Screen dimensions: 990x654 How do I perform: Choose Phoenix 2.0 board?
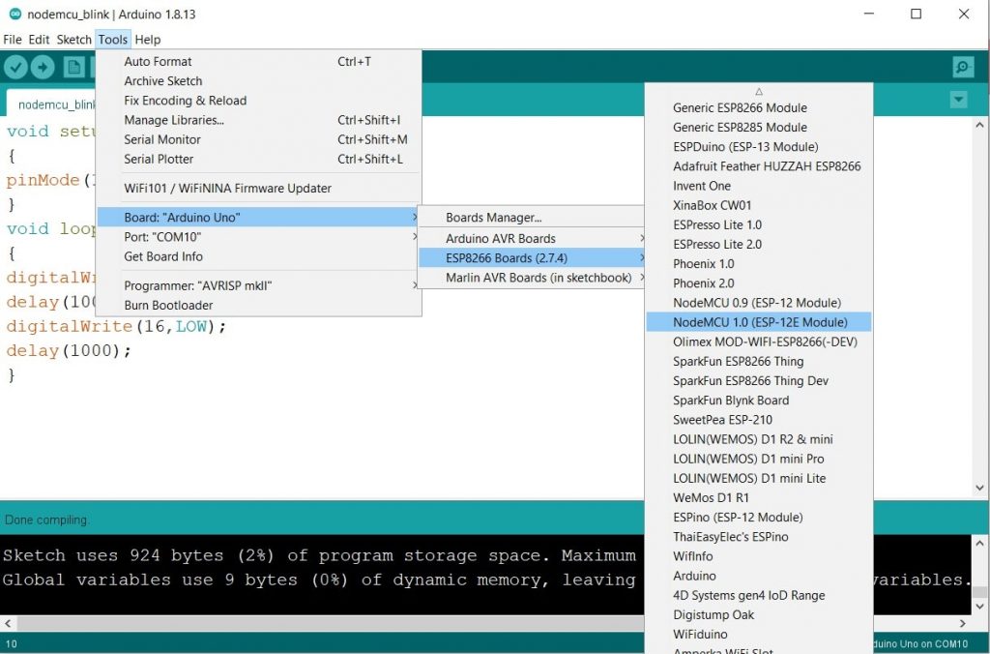click(x=759, y=283)
